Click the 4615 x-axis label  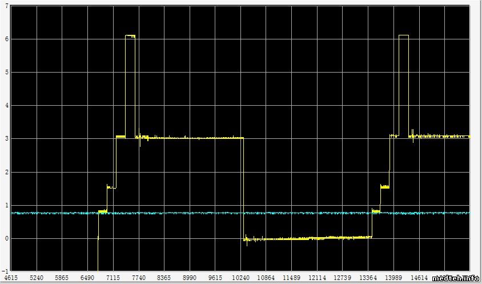[11, 277]
